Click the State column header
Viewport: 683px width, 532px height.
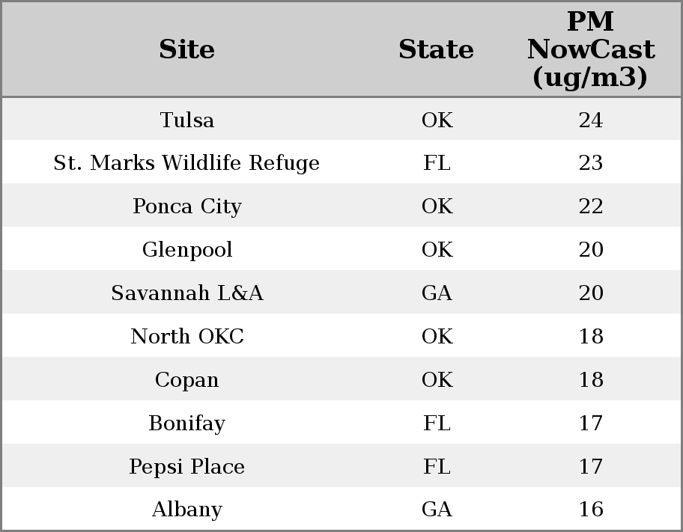tap(437, 50)
